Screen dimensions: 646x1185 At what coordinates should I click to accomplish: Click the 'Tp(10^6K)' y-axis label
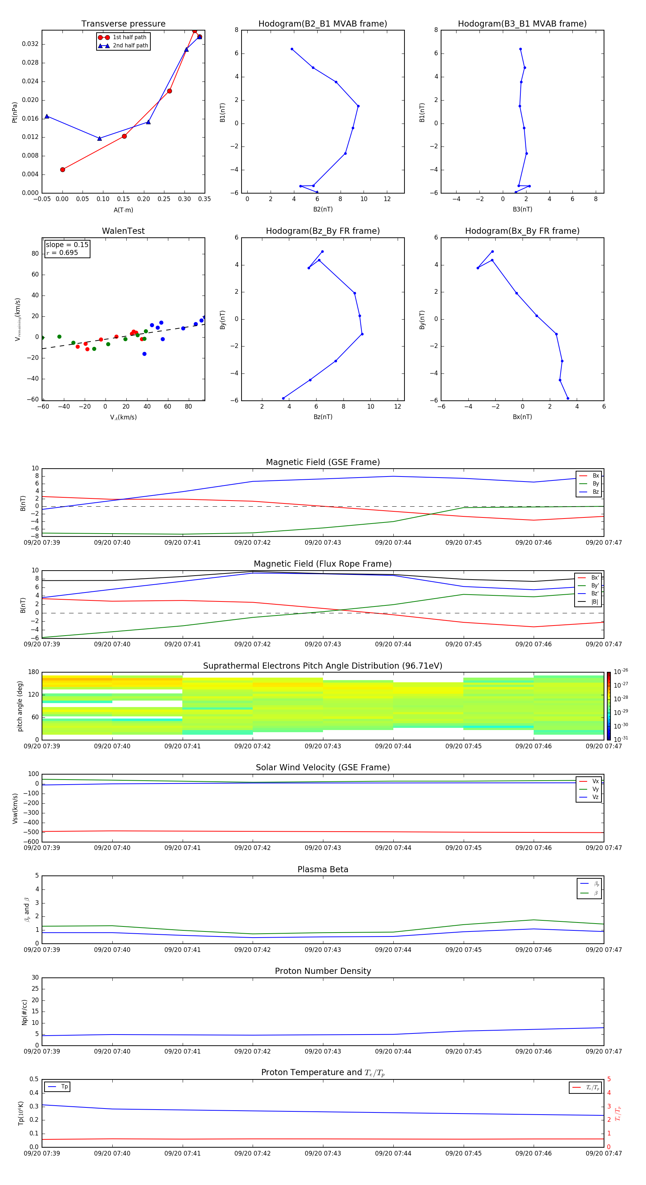point(21,1113)
